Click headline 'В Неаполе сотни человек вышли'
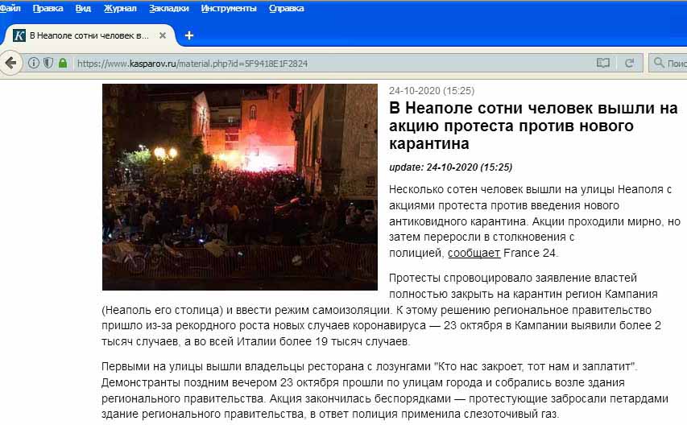687x425 pixels. (x=533, y=126)
